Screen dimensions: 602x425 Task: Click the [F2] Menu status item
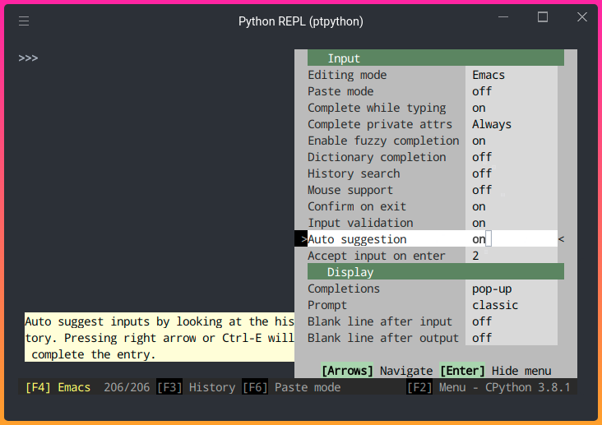(438, 387)
